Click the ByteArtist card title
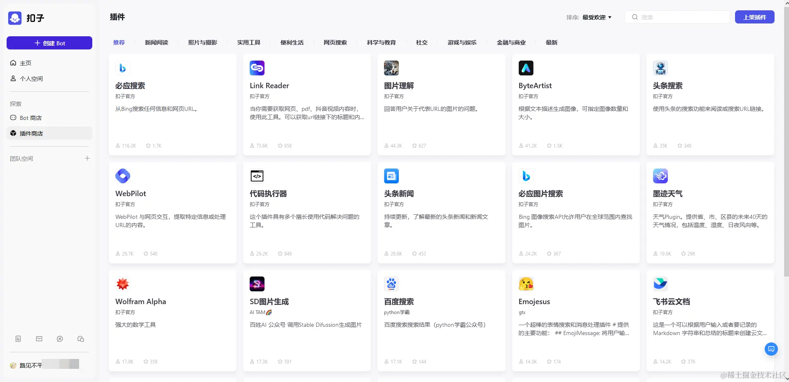This screenshot has width=789, height=382. 535,86
